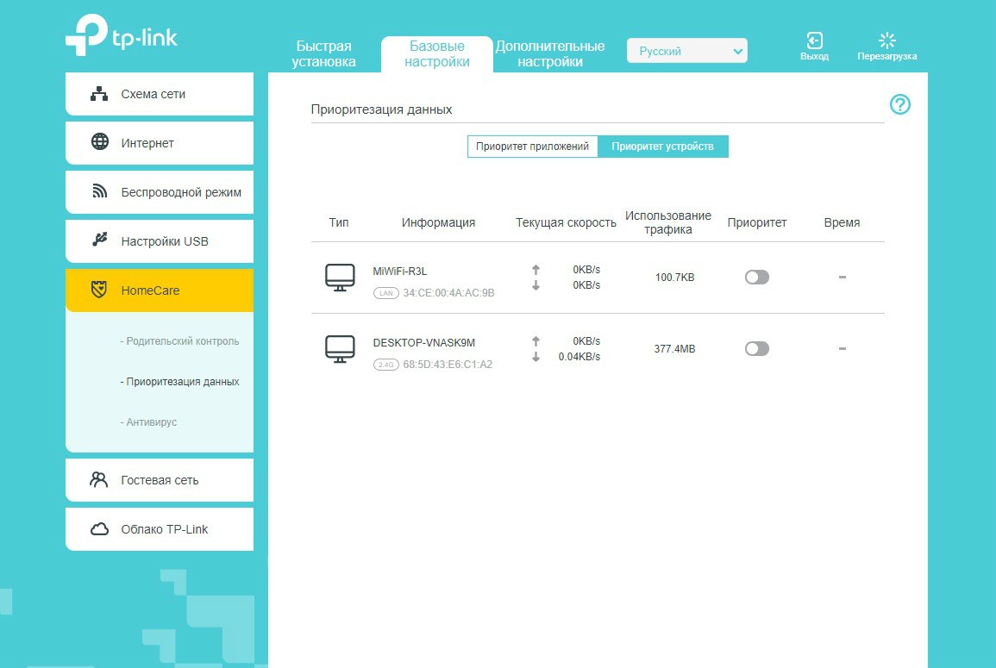Image resolution: width=996 pixels, height=668 pixels.
Task: Enable priority toggle for DESKTOP-VNASK9M
Action: (756, 349)
